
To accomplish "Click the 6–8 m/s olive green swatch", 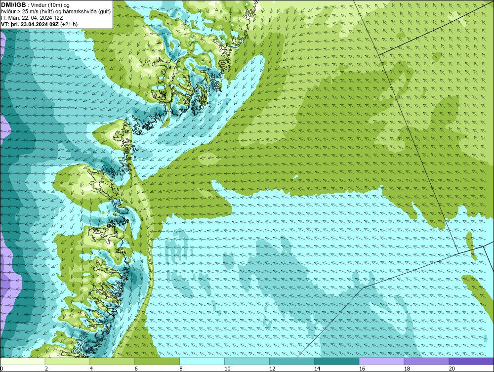I will [157, 361].
